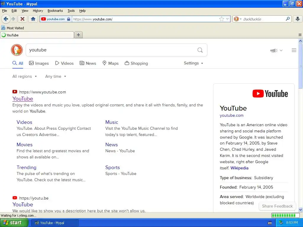This screenshot has width=303, height=227.
Task: Bookmark this page with the star icon
Action: 221,19
